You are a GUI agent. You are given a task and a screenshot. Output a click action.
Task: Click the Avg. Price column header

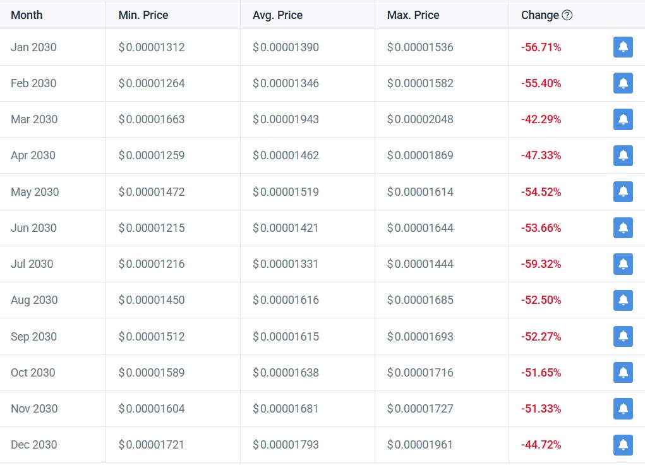pos(277,15)
